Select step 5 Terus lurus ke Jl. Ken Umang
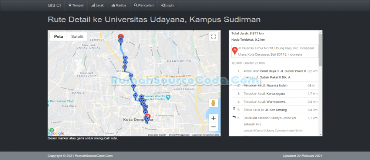The height and width of the screenshot is (160, 370). point(275,110)
